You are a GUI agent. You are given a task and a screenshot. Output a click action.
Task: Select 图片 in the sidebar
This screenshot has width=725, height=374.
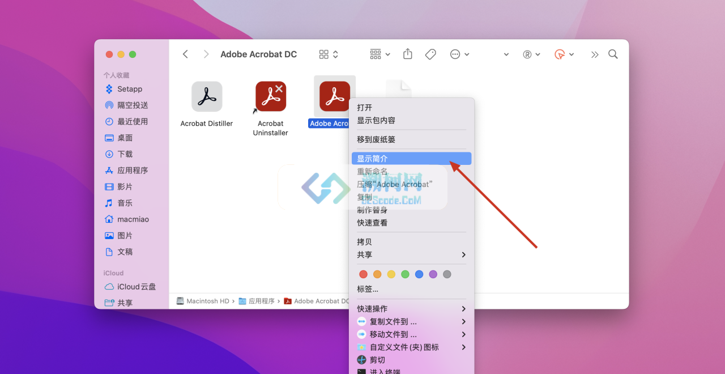coord(119,235)
